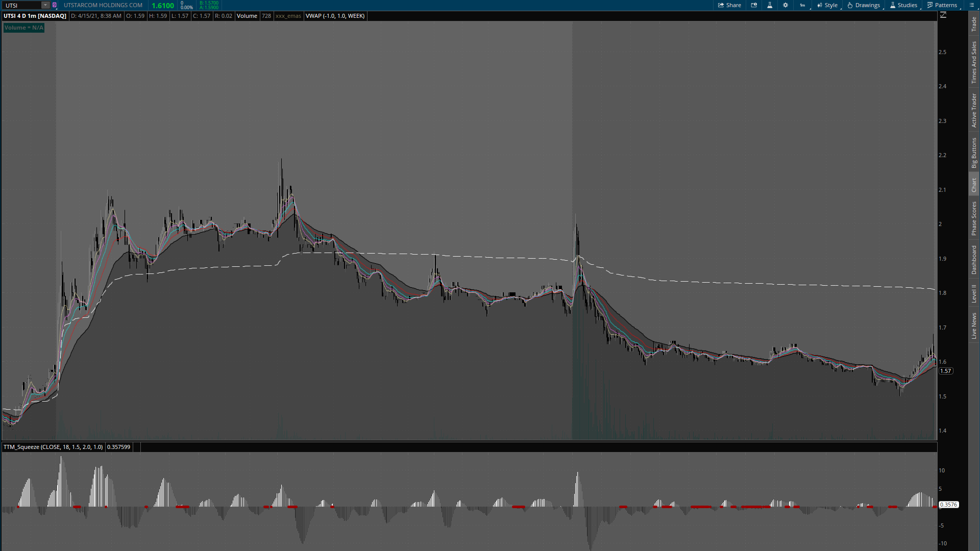Screen dimensions: 980x551
Task: Open the chart alert icon
Action: (754, 5)
